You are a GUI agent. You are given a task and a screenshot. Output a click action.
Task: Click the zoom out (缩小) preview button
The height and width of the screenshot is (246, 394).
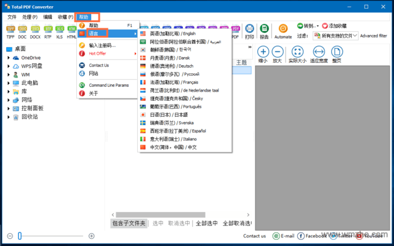click(263, 54)
